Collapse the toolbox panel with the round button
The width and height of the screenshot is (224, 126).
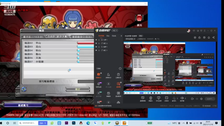point(120,69)
